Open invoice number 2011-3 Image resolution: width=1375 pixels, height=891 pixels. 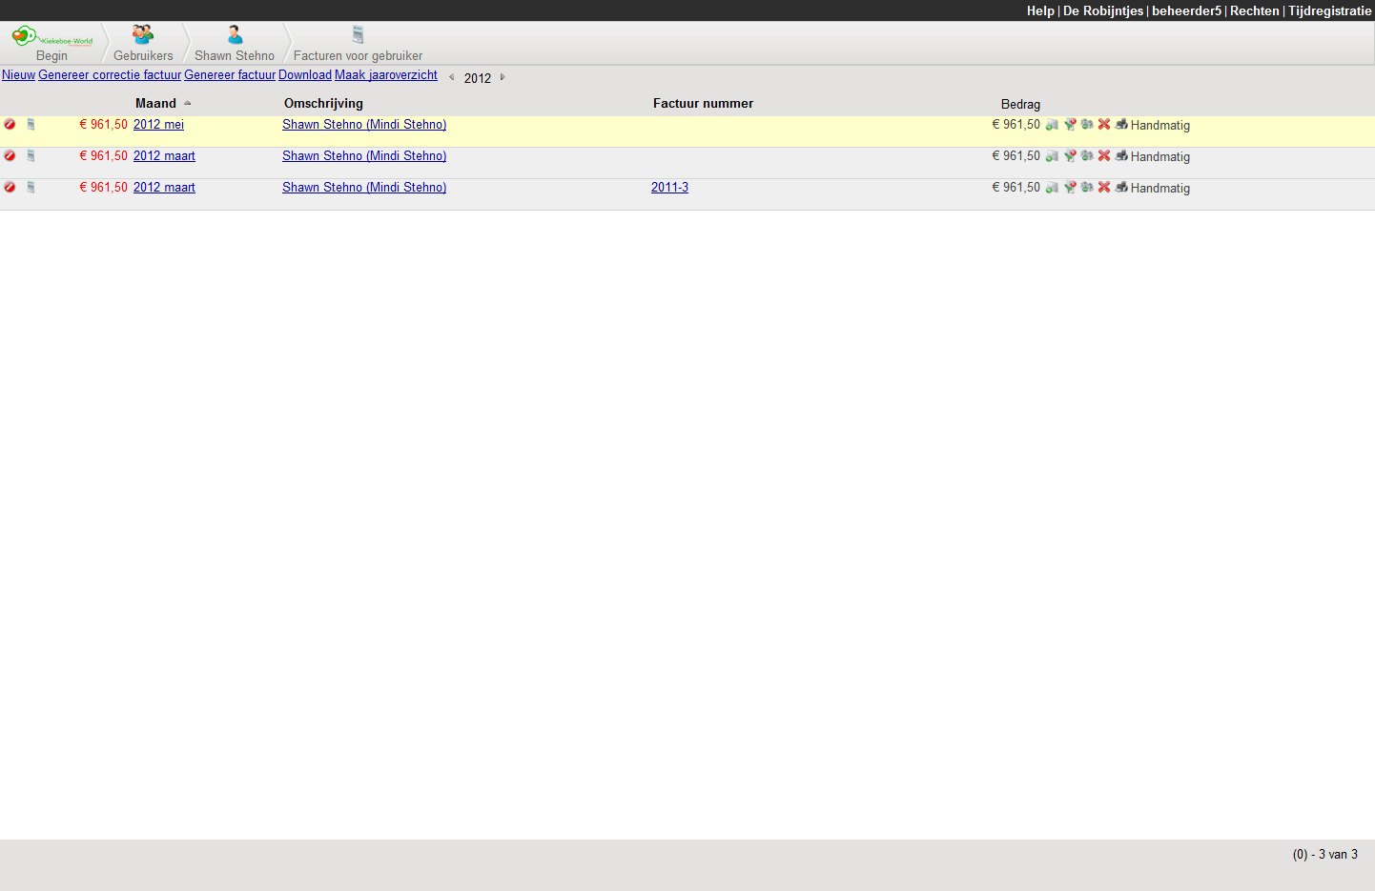pyautogui.click(x=669, y=187)
